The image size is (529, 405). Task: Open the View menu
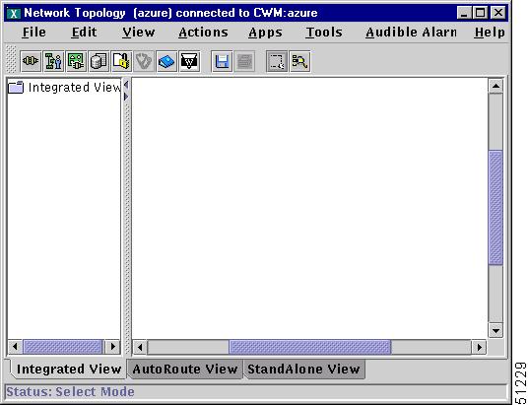[138, 33]
